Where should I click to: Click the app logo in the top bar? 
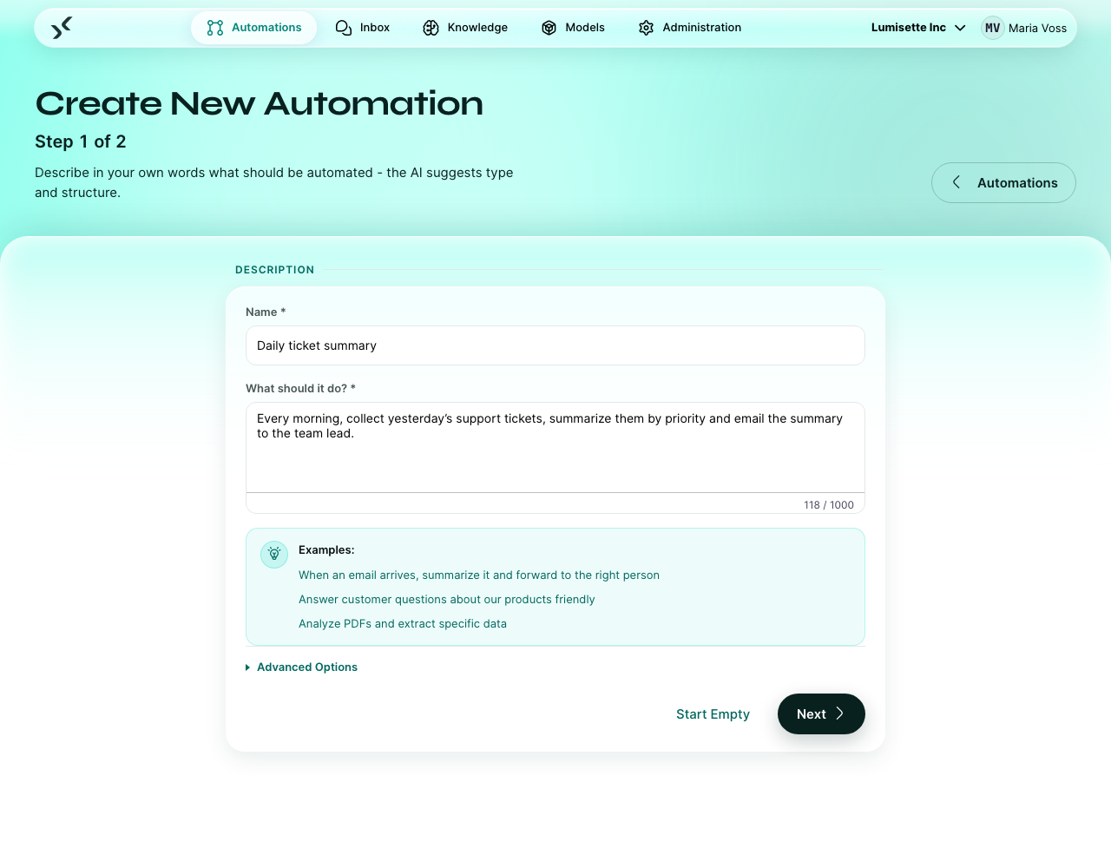pyautogui.click(x=61, y=28)
